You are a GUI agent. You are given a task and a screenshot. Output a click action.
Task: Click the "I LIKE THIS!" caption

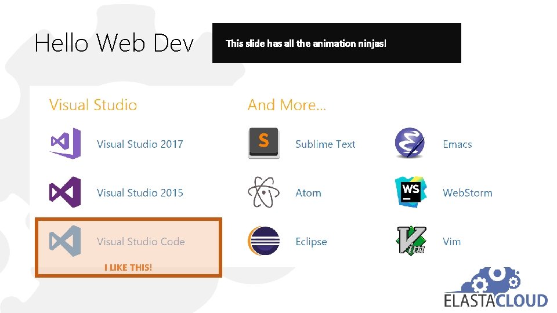point(128,268)
